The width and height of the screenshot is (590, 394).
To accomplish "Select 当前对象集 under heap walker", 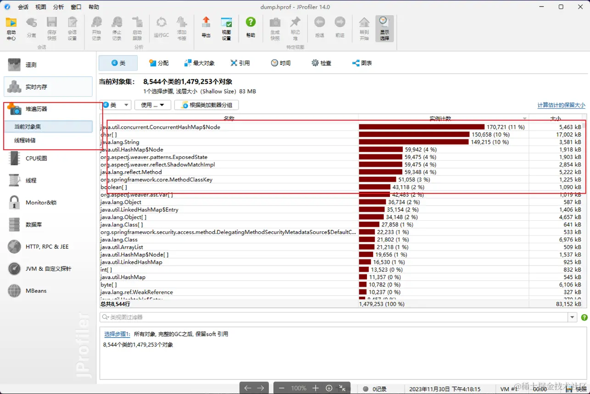I will tap(48, 126).
